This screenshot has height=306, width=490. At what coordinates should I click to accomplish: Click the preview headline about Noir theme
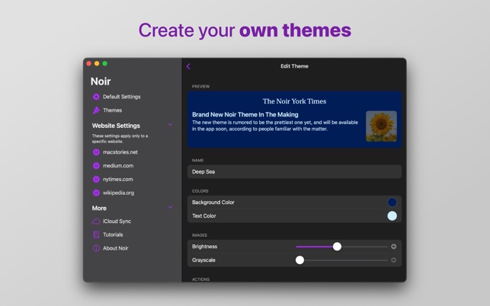coord(255,115)
